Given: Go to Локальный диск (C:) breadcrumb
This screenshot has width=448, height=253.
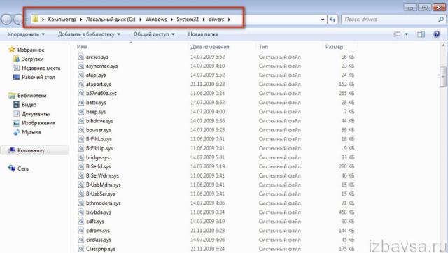Looking at the screenshot, I should (x=111, y=20).
